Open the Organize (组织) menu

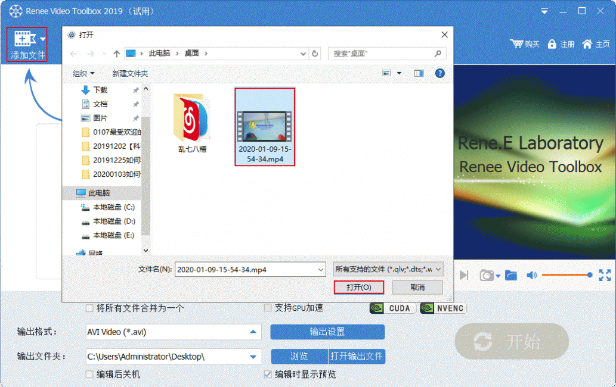tap(83, 73)
